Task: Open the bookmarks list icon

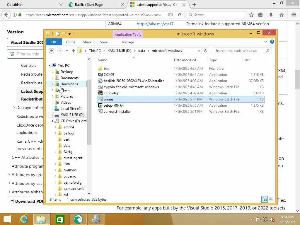Action: (260, 15)
